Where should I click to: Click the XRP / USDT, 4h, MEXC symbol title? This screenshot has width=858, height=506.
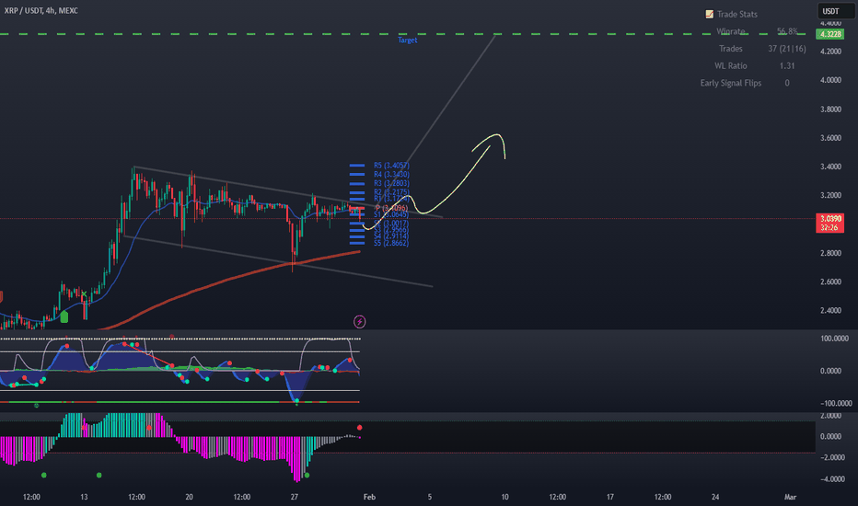(41, 10)
